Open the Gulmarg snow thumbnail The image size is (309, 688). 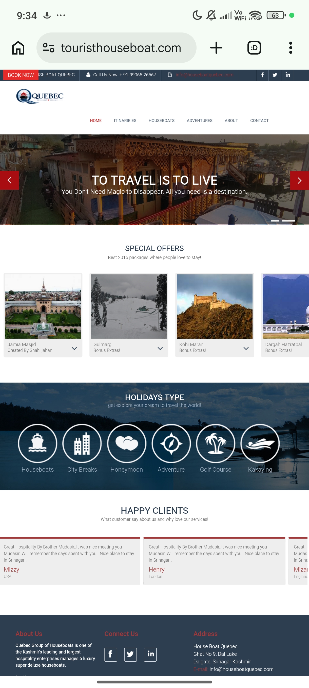point(129,306)
